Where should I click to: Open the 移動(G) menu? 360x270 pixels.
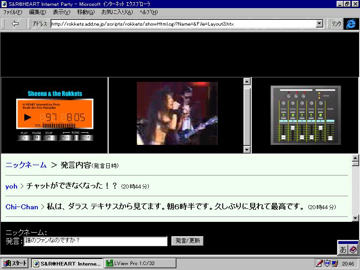(86, 13)
